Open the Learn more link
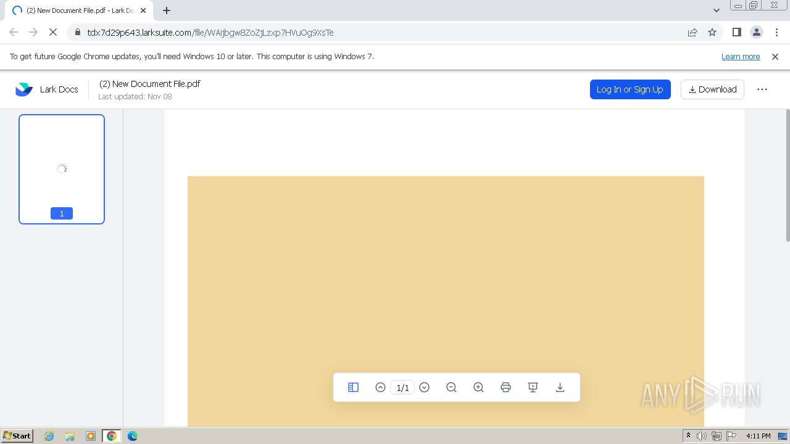 [741, 57]
